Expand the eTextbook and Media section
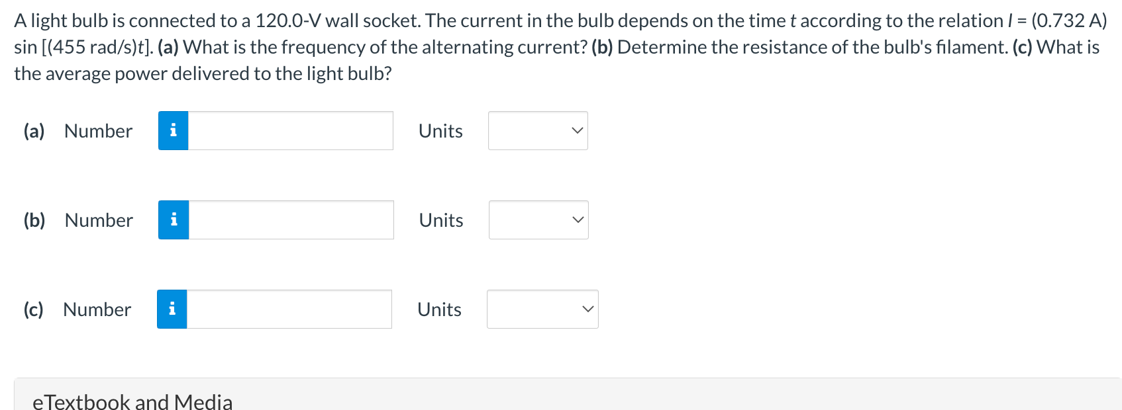Viewport: 1122px width, 410px height. pos(132,400)
